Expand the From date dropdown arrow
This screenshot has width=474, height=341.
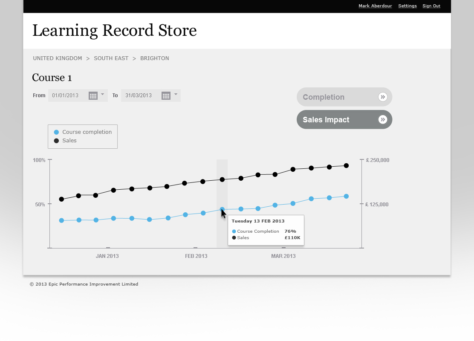[103, 95]
